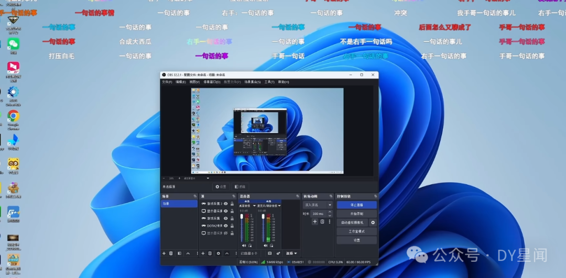Open 帮助(H) menu in OBS
This screenshot has height=278, width=566.
tap(284, 82)
